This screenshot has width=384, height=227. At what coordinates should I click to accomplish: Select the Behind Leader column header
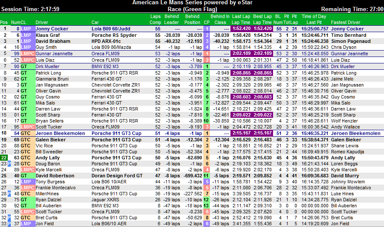172,19
